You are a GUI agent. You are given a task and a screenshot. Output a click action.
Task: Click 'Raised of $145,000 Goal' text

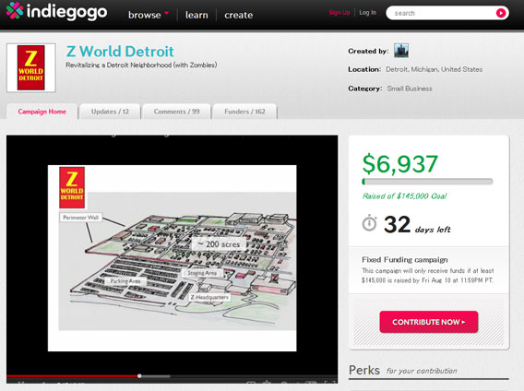404,196
